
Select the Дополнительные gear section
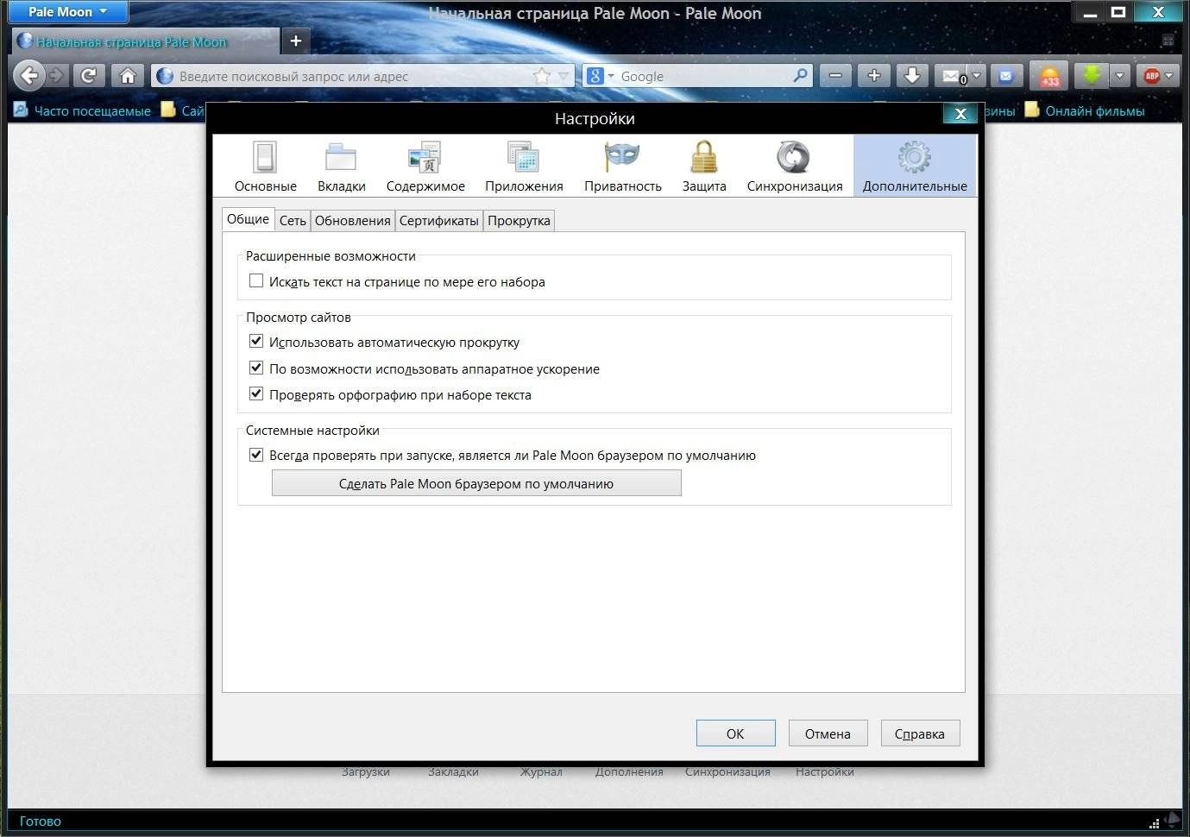[915, 166]
